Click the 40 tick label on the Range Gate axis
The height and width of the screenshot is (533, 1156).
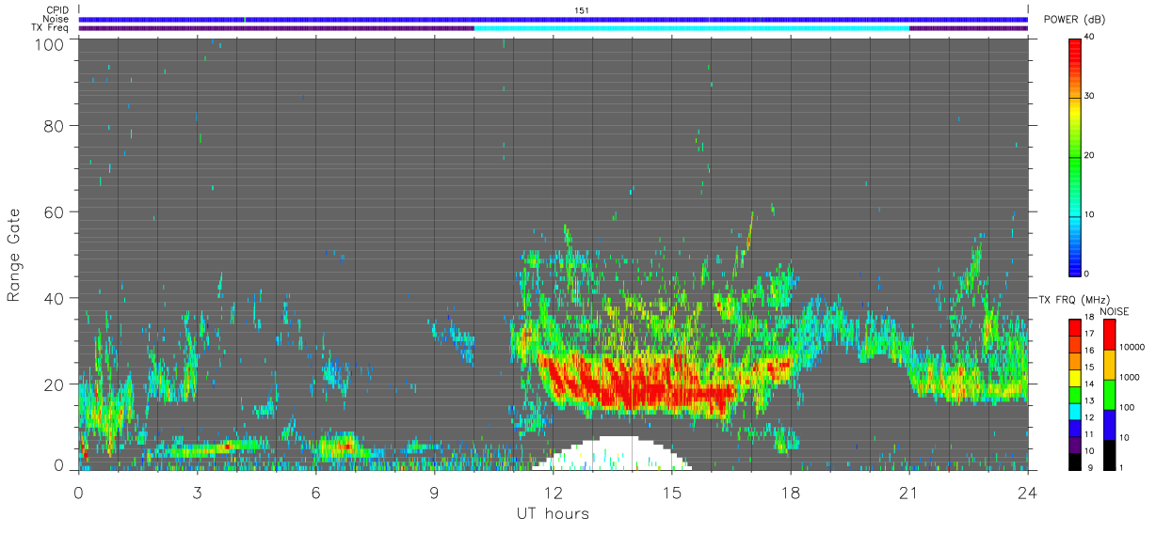point(54,298)
